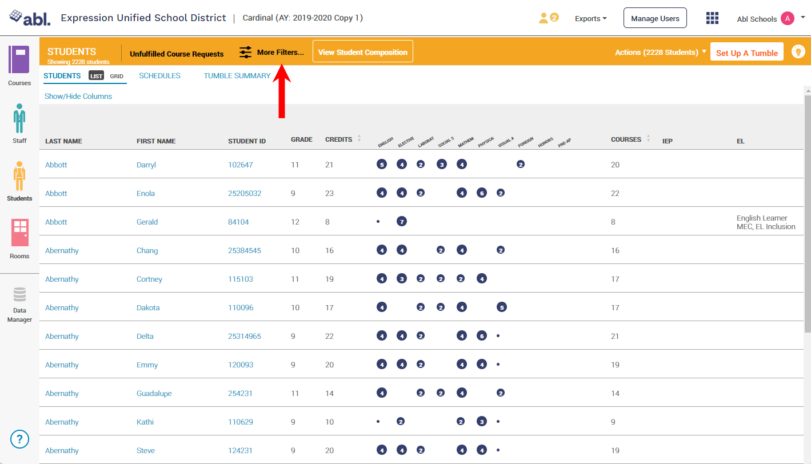The width and height of the screenshot is (811, 464).
Task: Open the Courses section in sidebar
Action: pos(19,66)
